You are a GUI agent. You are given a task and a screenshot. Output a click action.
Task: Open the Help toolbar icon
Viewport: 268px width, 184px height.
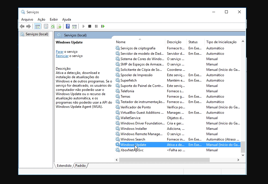[68, 26]
